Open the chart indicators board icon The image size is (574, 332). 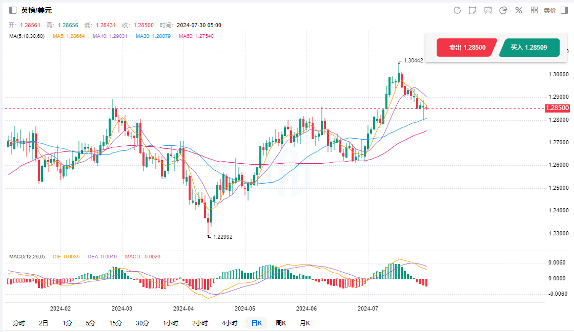coord(488,10)
